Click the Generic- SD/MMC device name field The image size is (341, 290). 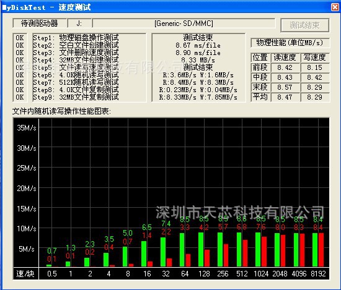click(184, 23)
